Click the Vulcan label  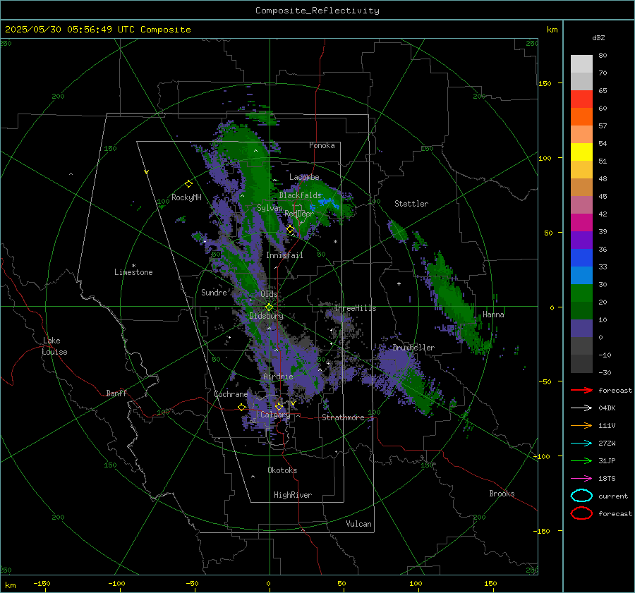(358, 524)
